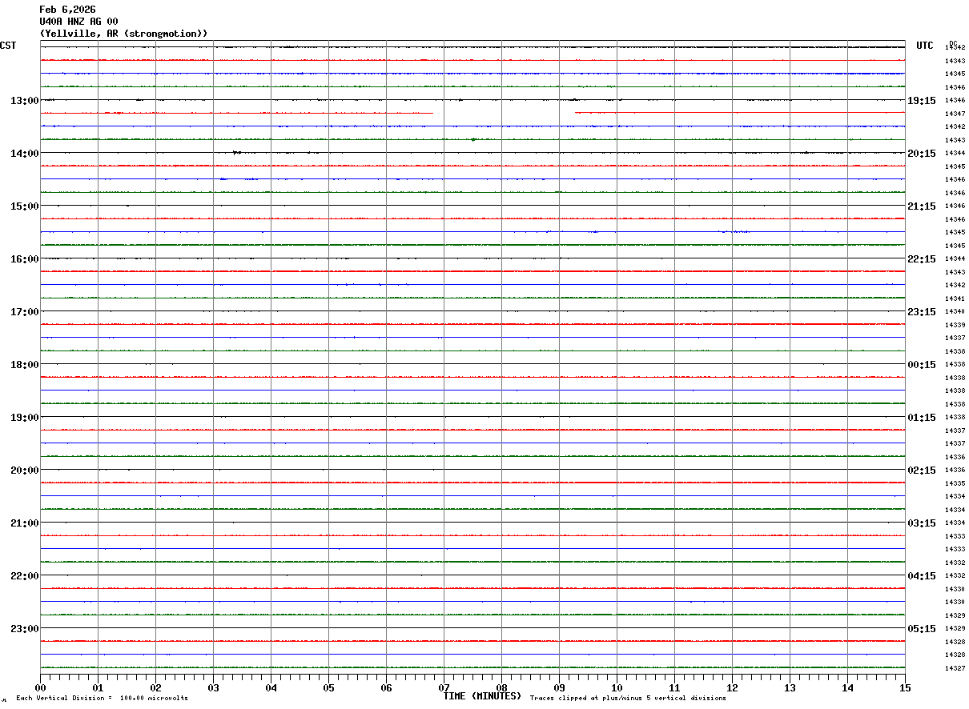The image size is (969, 709).
Task: Click the Each Vertical Division microvolts note
Action: pyautogui.click(x=103, y=699)
